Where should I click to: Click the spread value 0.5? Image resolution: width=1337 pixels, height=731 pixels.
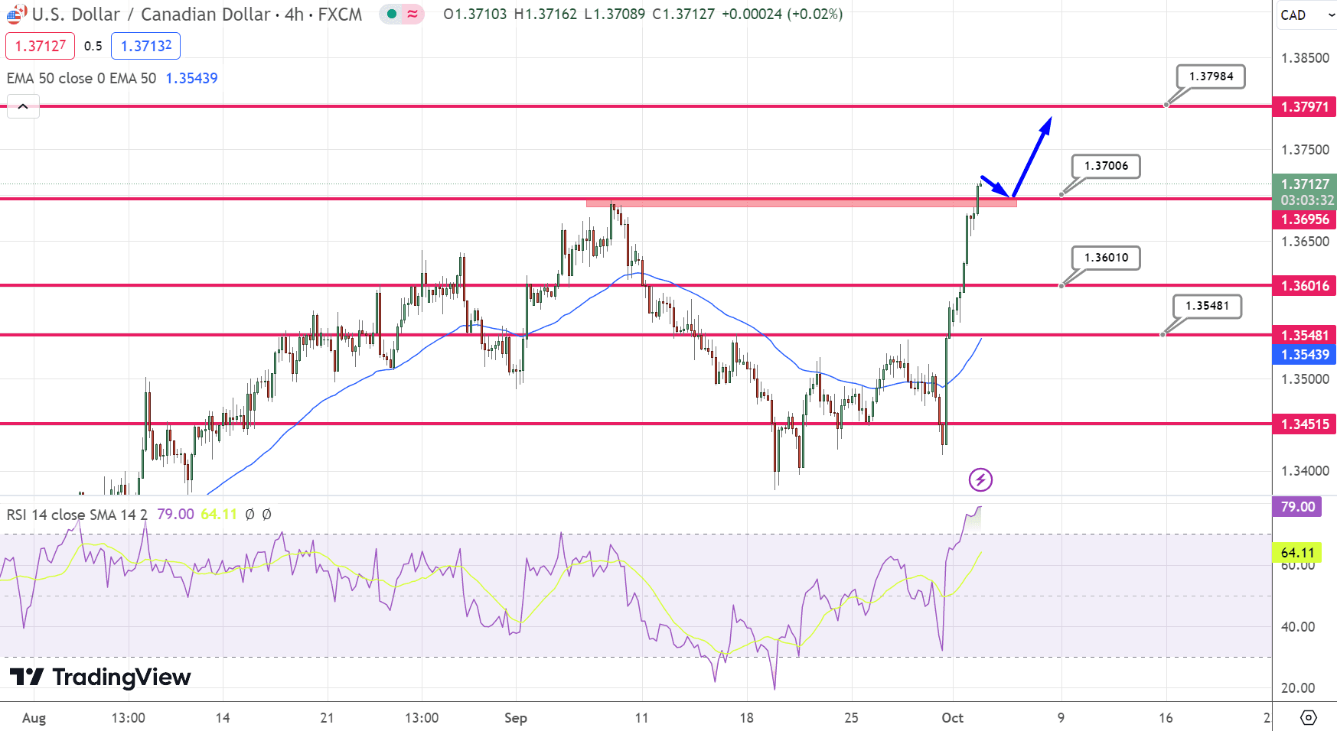tap(93, 46)
